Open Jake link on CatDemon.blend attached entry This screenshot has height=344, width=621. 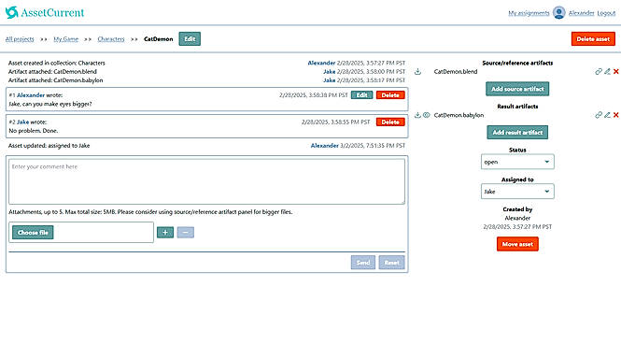[329, 72]
